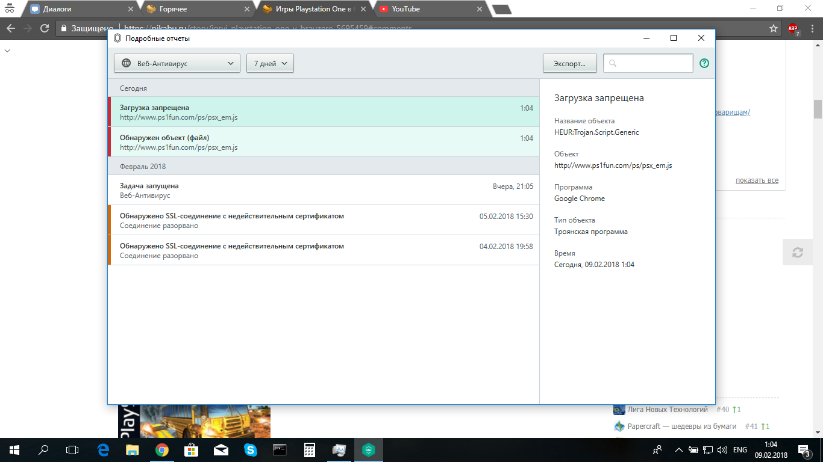Open the Adblock Plus extension icon
Viewport: 823px width, 462px height.
coord(793,29)
